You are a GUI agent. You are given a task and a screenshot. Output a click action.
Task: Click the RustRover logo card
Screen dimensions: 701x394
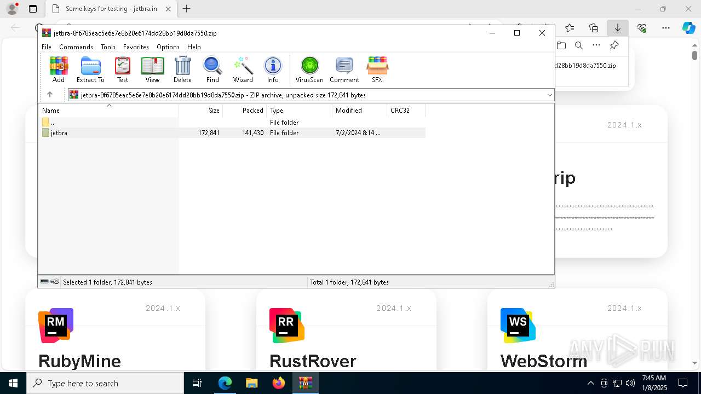tap(287, 326)
